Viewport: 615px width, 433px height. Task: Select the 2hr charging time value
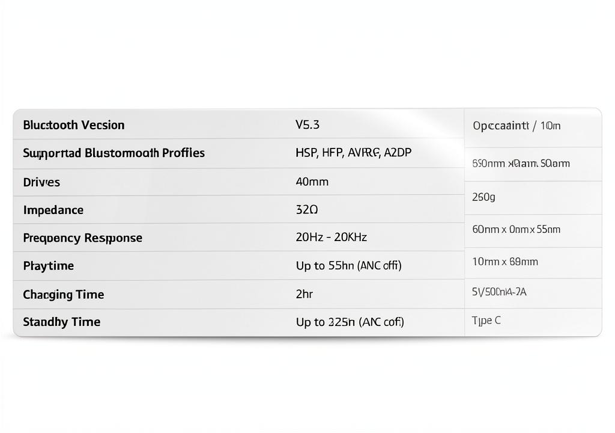pos(304,294)
